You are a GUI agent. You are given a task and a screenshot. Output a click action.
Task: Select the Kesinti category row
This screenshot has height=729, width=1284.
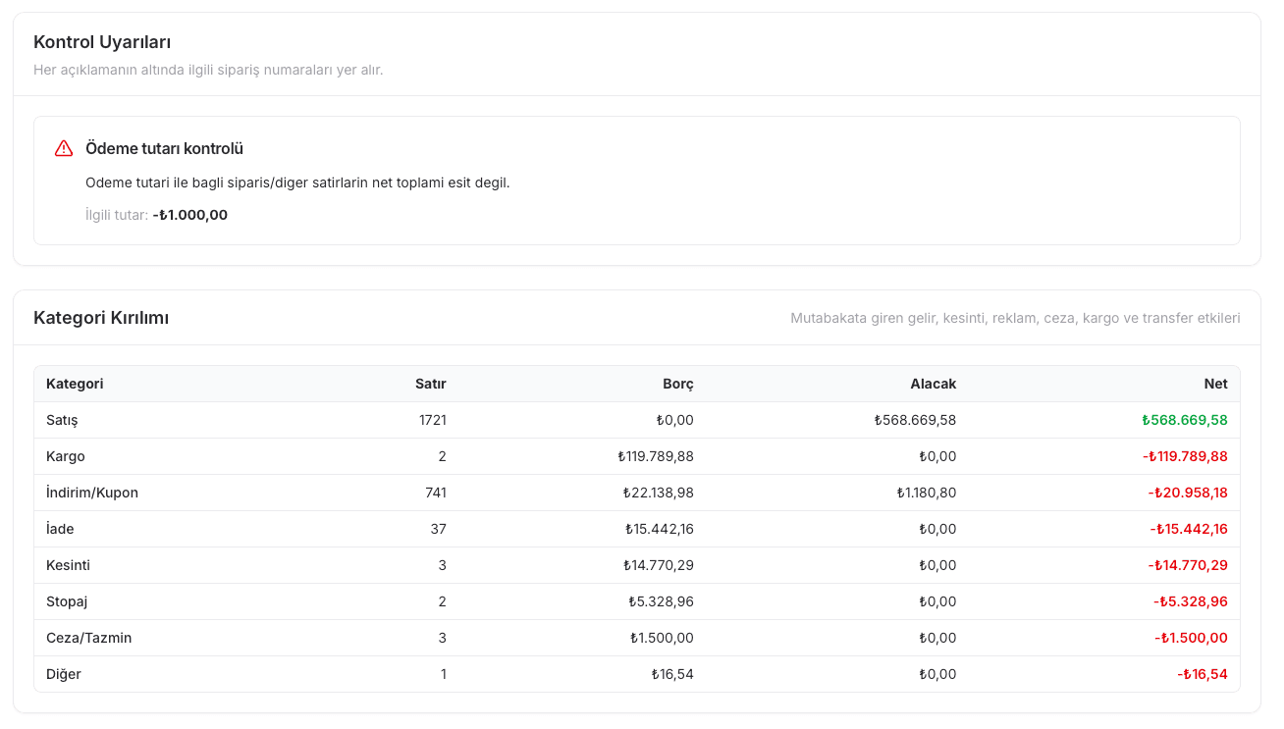[x=637, y=565]
